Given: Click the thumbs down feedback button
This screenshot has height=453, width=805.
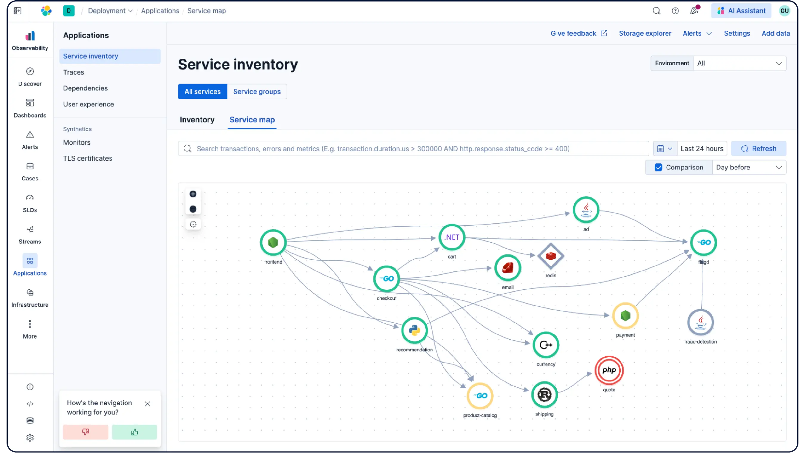Looking at the screenshot, I should [x=85, y=432].
